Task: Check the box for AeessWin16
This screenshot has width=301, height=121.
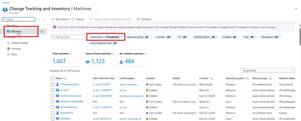Action: click(x=53, y=113)
